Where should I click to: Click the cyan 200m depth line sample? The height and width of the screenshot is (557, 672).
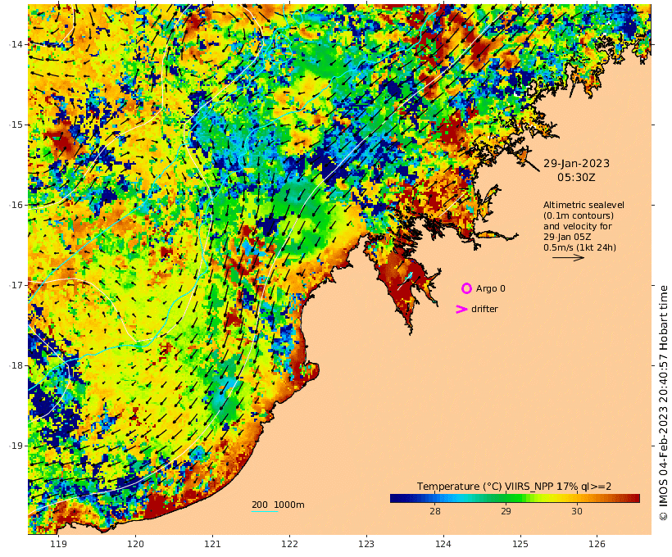pos(265,511)
